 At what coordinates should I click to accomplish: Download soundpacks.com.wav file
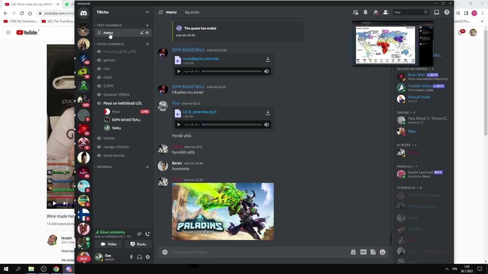(x=268, y=59)
